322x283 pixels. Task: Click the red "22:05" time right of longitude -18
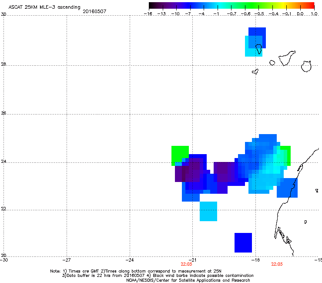point(277,264)
